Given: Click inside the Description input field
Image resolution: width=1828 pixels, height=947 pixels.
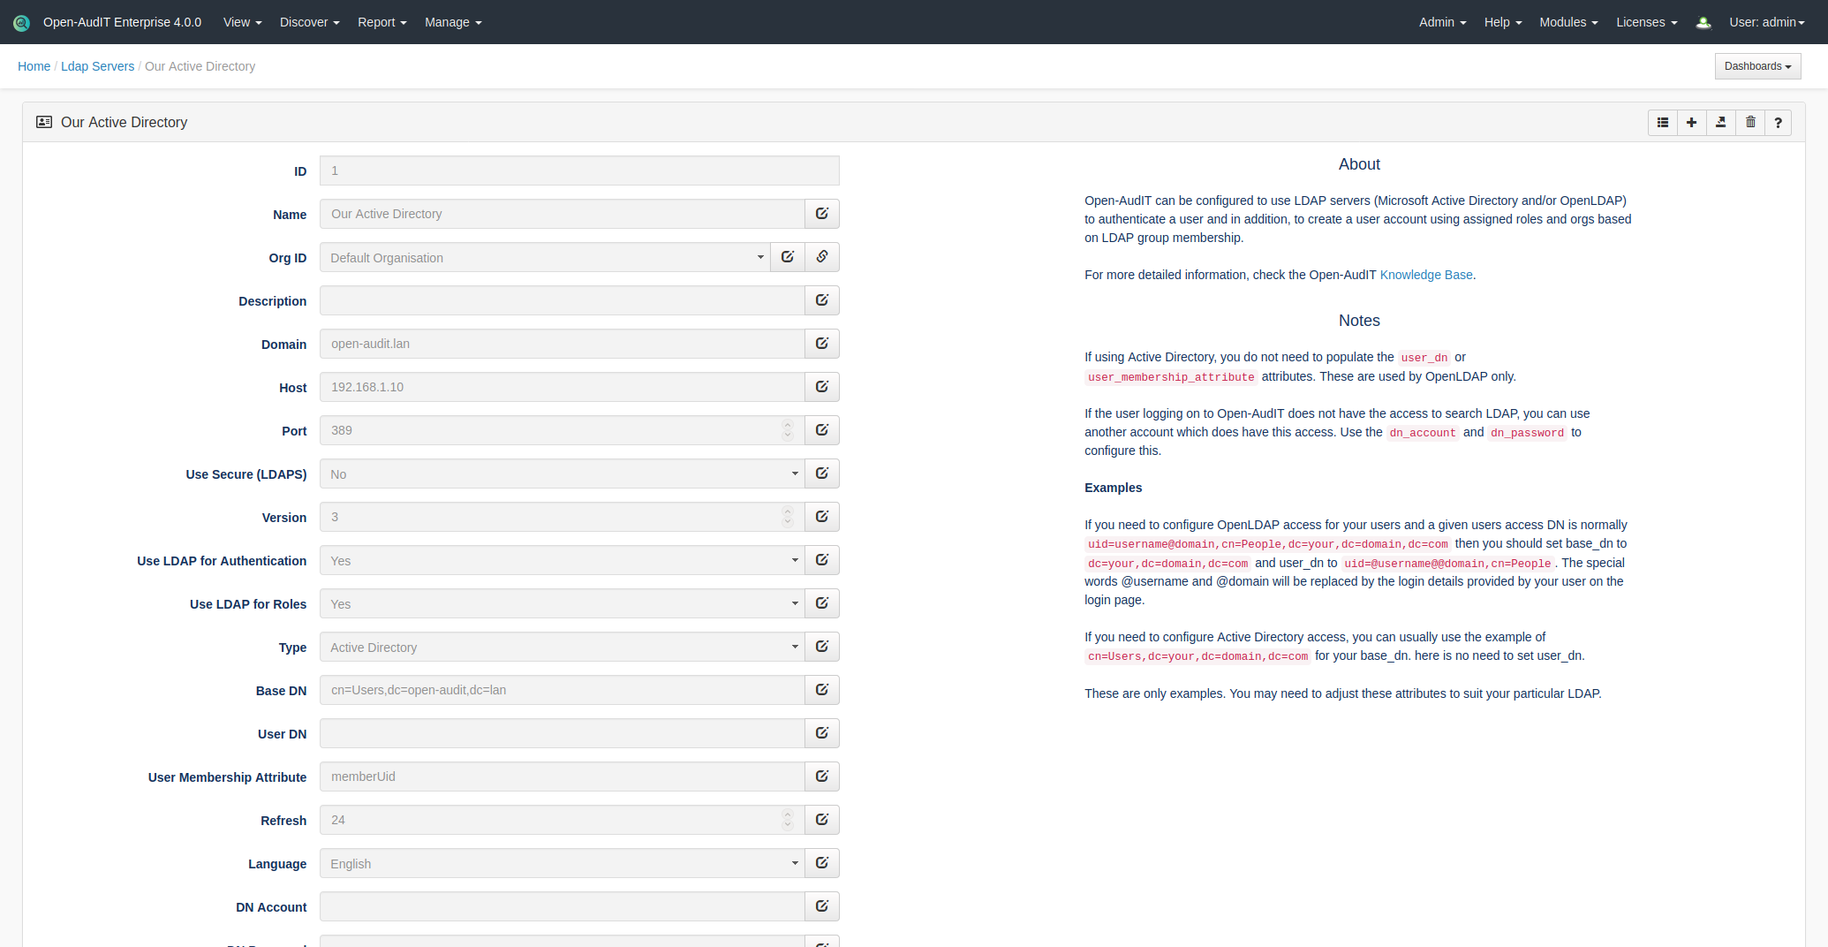Looking at the screenshot, I should [562, 300].
